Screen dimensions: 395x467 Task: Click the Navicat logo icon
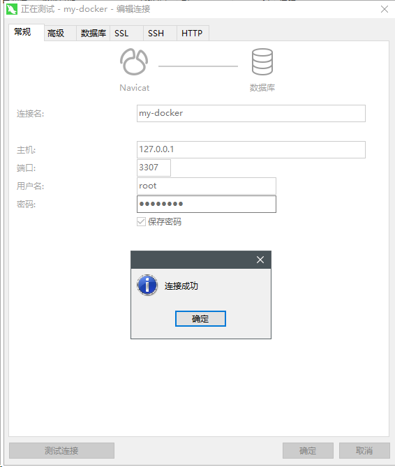[x=134, y=62]
